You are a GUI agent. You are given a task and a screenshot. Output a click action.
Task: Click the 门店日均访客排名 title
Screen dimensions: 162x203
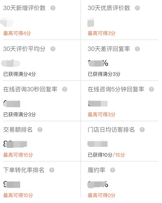pos(111,130)
